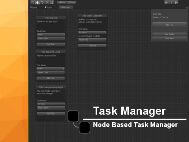Click Owner field on Change the Jump Height

51,108
